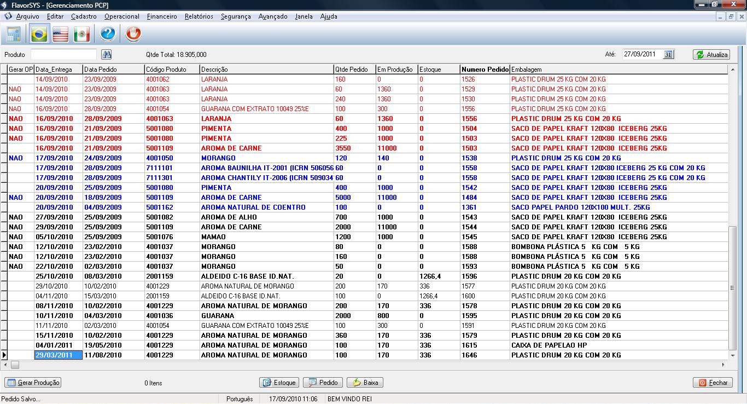
Task: Select cell ALDEIDO C-16 BASE order 1596
Action: pyautogui.click(x=266, y=276)
